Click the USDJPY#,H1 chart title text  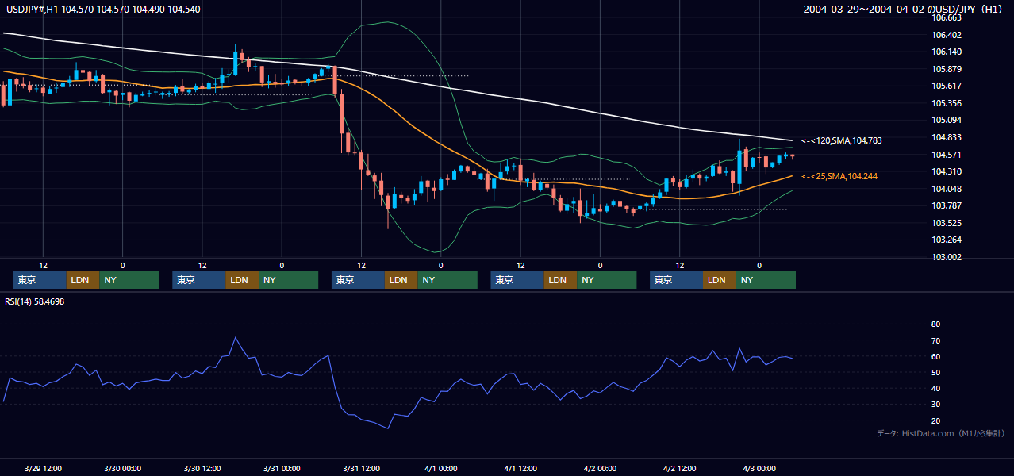pos(103,9)
